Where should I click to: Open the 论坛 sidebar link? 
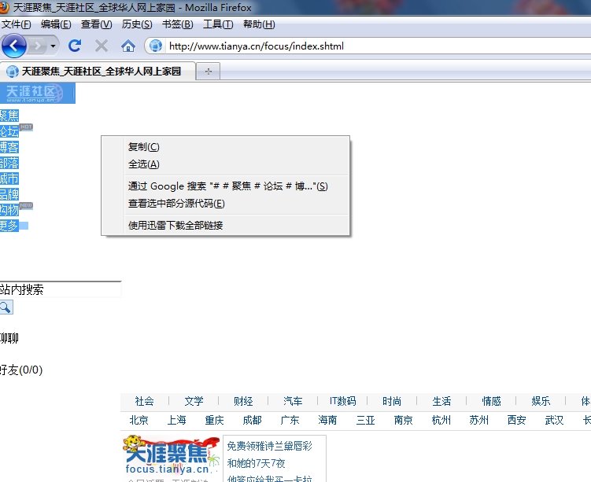[9, 131]
